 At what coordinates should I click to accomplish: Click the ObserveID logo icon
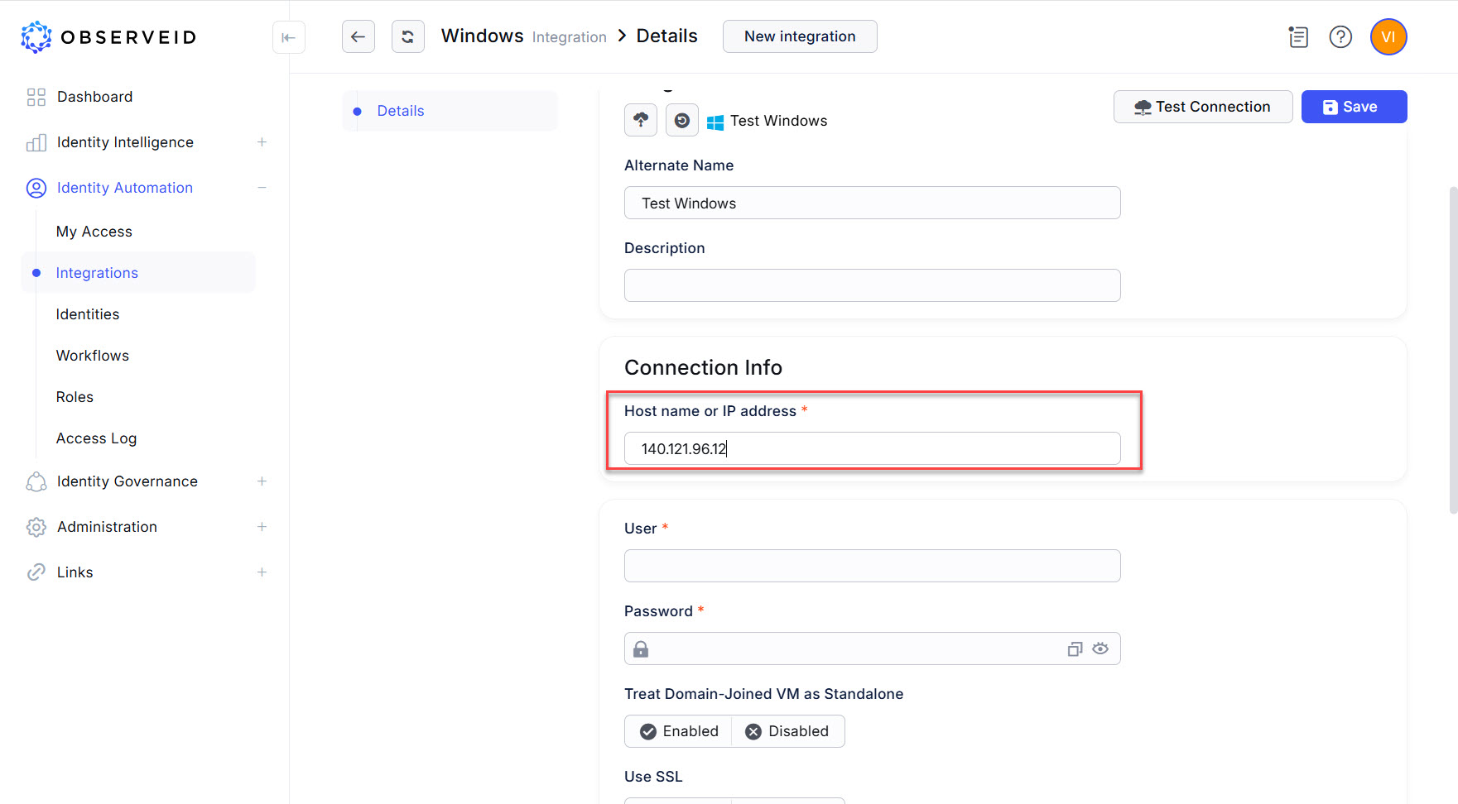point(36,37)
